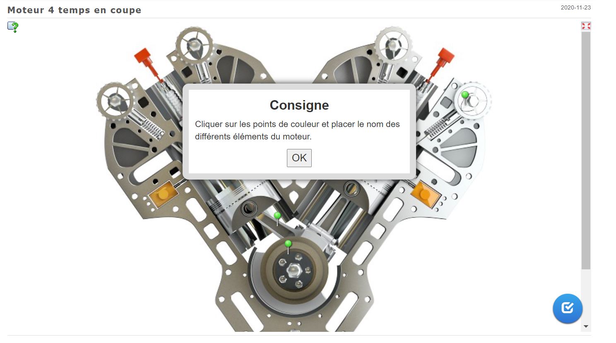Viewport: 616px width, 343px height.
Task: Open the help question mark icon
Action: 13,27
